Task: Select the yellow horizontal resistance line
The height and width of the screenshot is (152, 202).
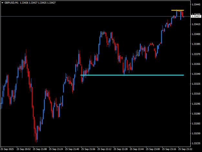Action: coord(177,10)
